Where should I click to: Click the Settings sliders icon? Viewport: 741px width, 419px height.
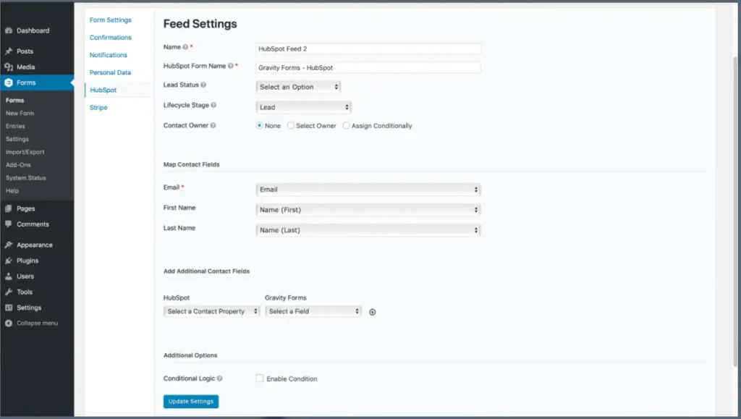(9, 308)
